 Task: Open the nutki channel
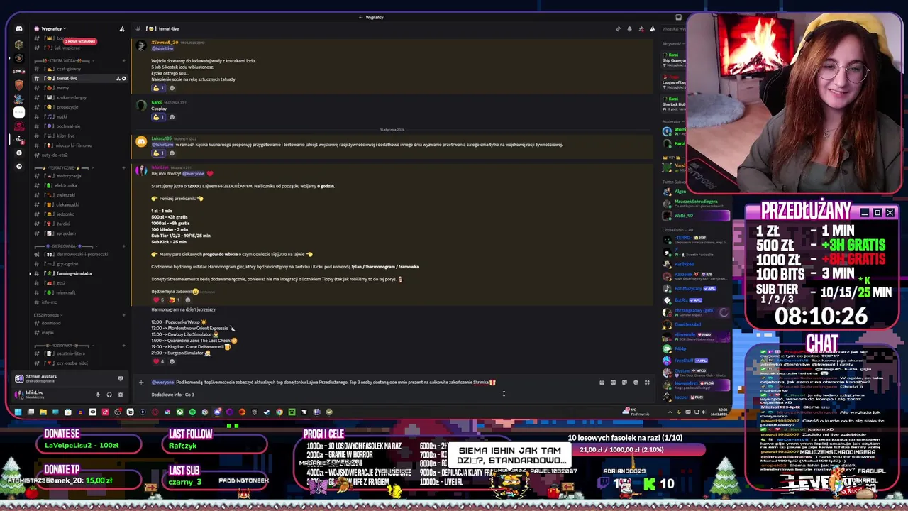tap(79, 116)
